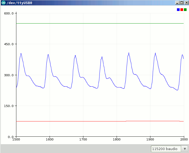
Task: Click the 1500 x-axis label
Action: tap(16, 139)
